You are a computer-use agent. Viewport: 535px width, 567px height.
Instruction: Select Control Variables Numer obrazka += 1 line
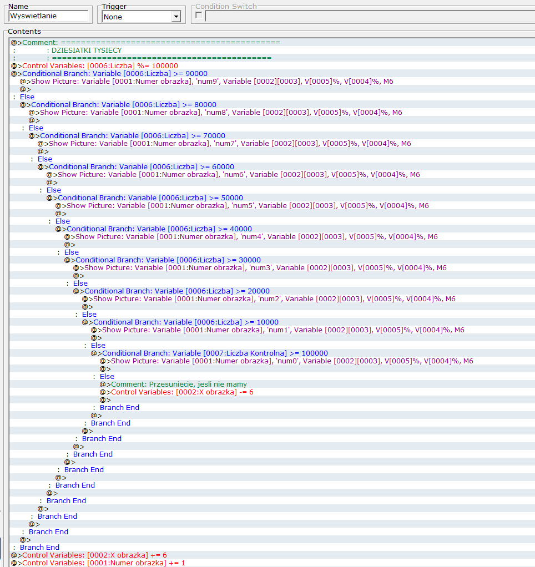click(x=98, y=563)
